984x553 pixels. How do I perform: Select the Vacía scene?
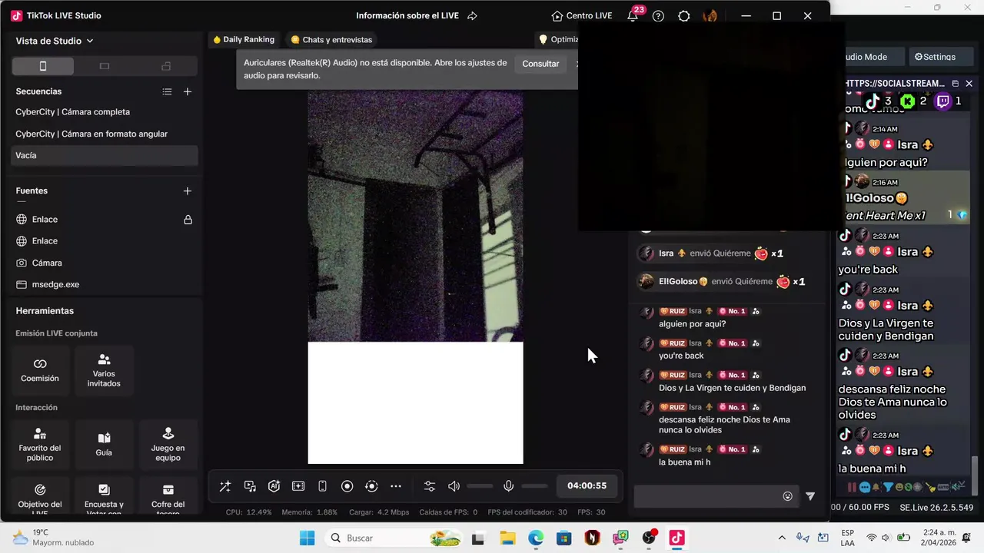point(105,155)
